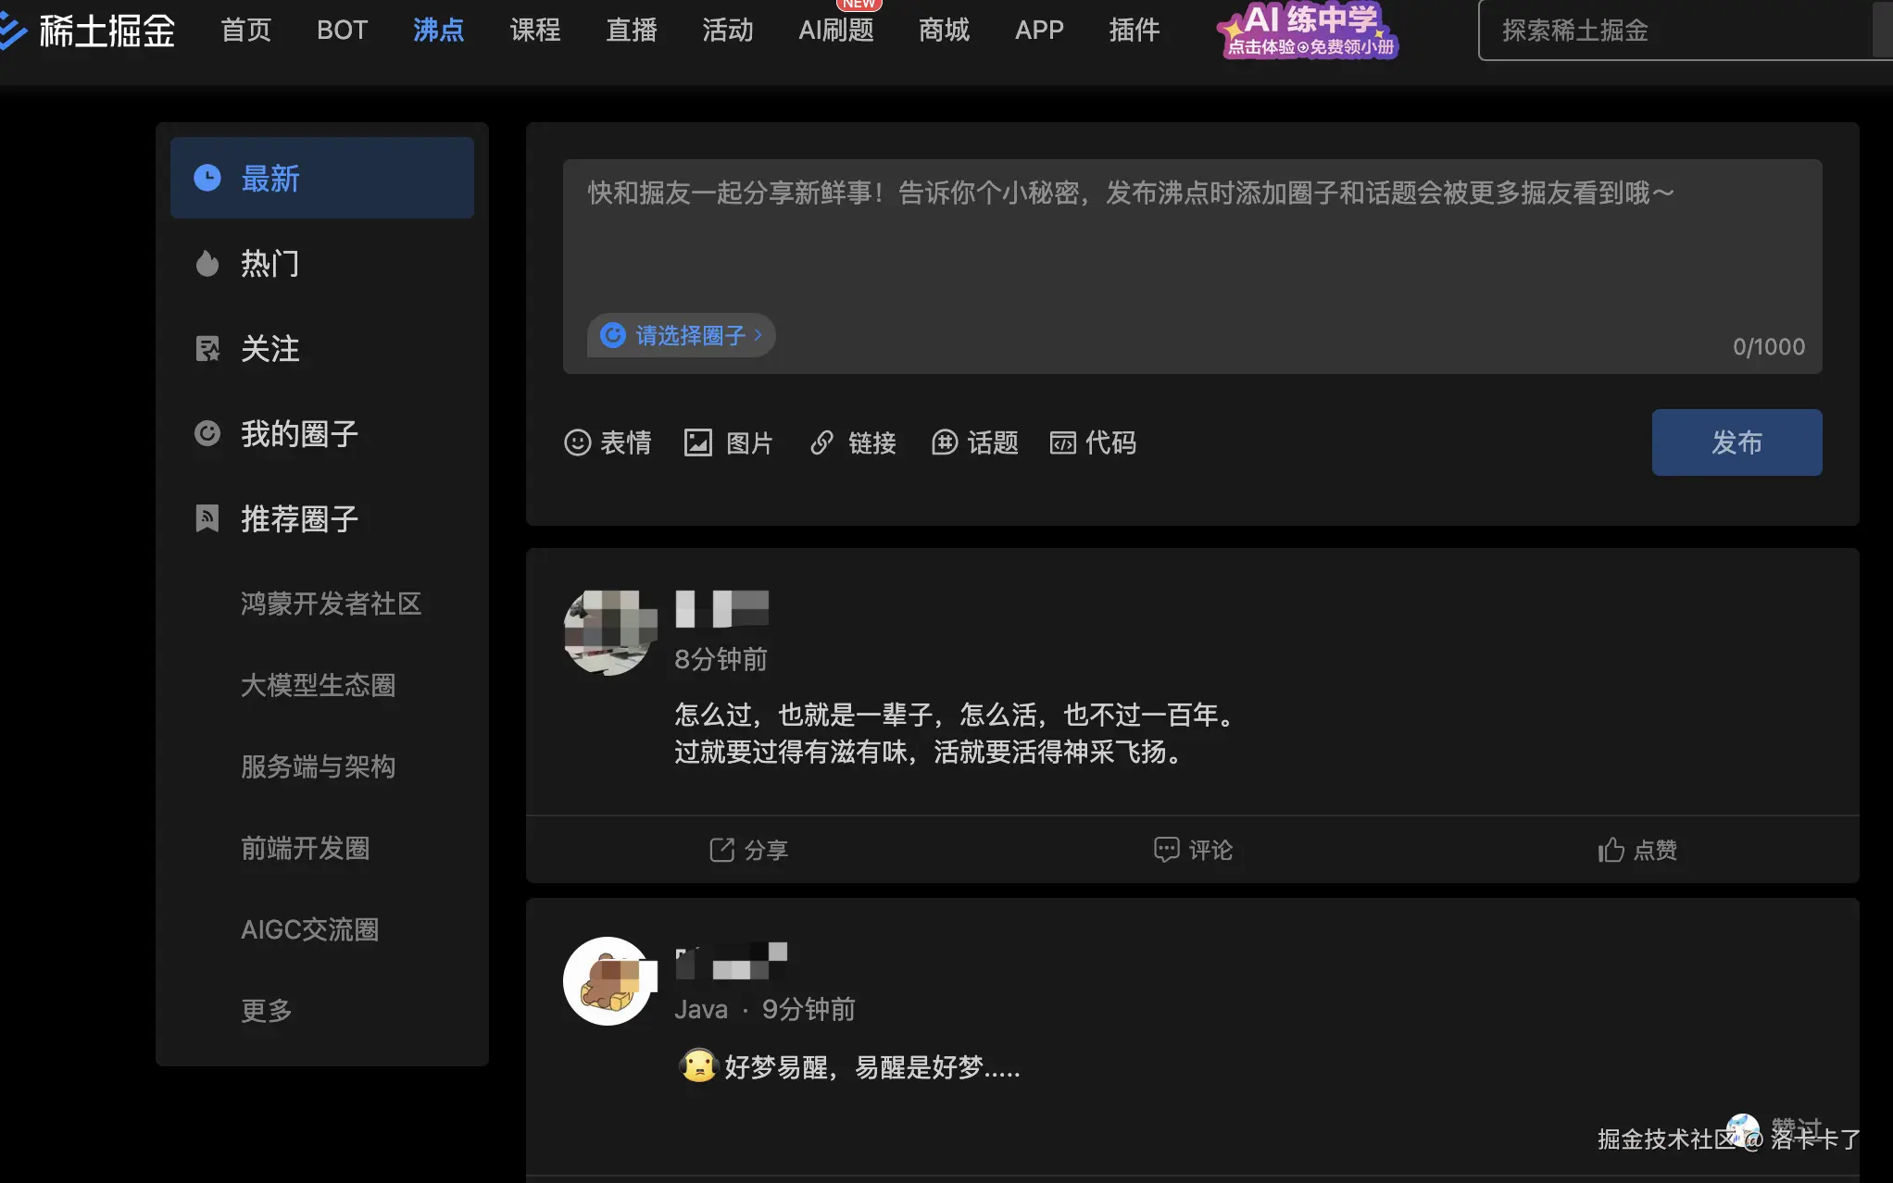The image size is (1893, 1183).
Task: Open username of the 9分钟前 Java post author
Action: point(732,961)
